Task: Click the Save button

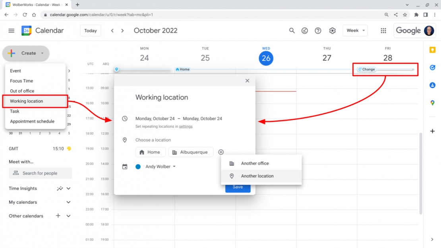Action: [x=238, y=187]
